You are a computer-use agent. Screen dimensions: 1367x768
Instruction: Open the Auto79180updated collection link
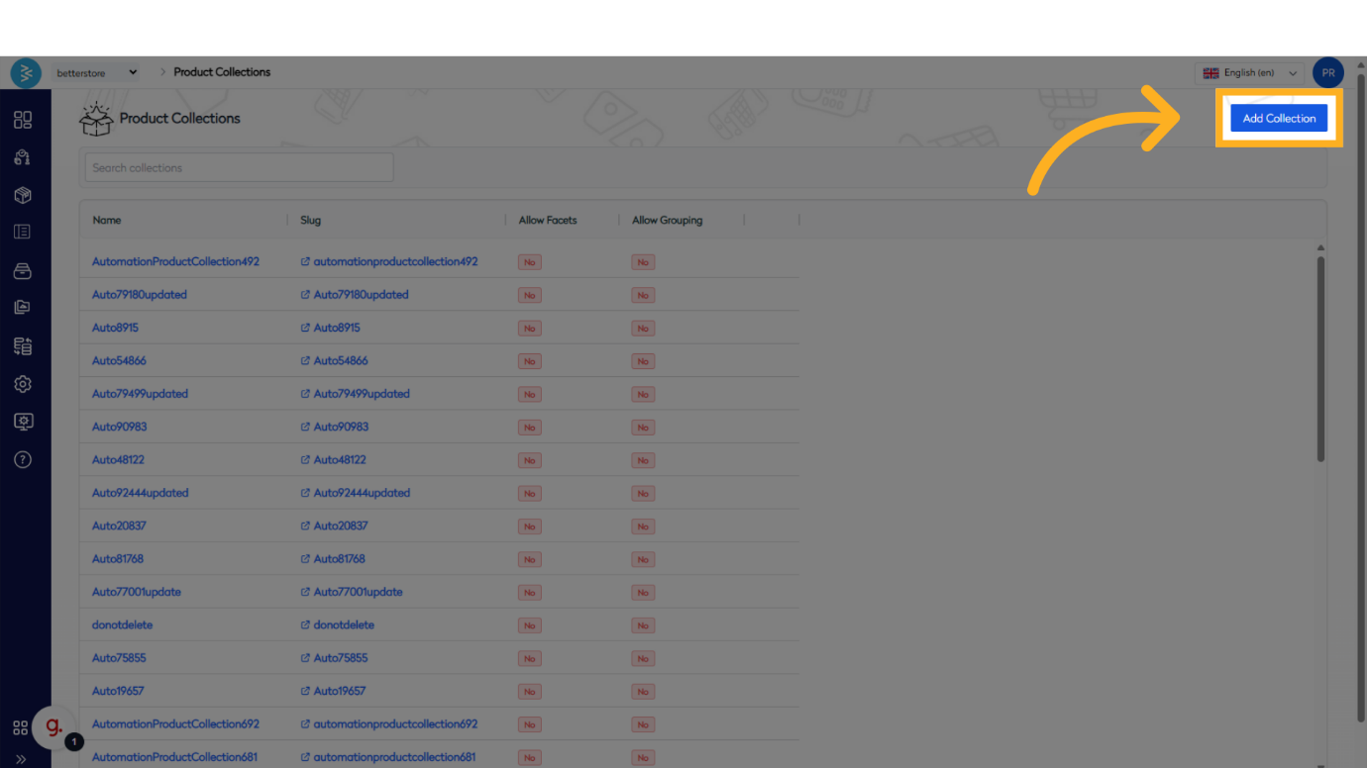point(140,295)
